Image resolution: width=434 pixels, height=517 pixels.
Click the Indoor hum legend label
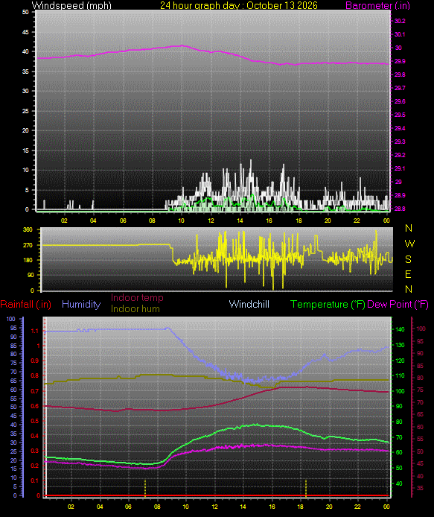pyautogui.click(x=135, y=308)
